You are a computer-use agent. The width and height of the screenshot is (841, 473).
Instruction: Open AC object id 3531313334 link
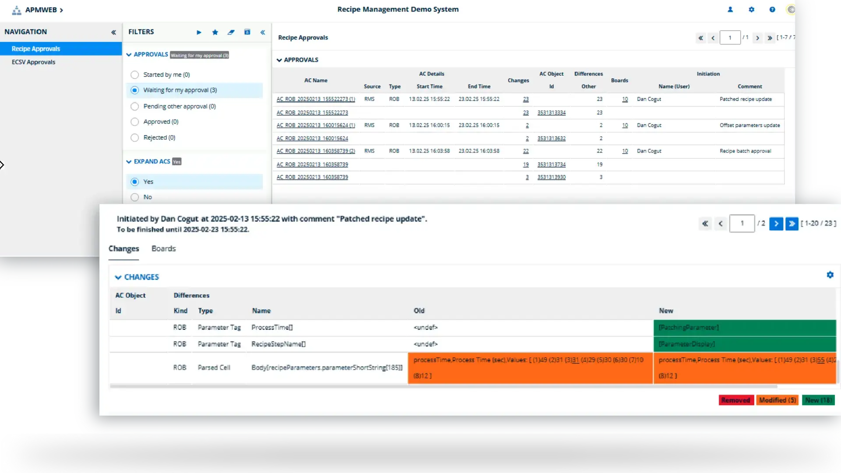(551, 113)
